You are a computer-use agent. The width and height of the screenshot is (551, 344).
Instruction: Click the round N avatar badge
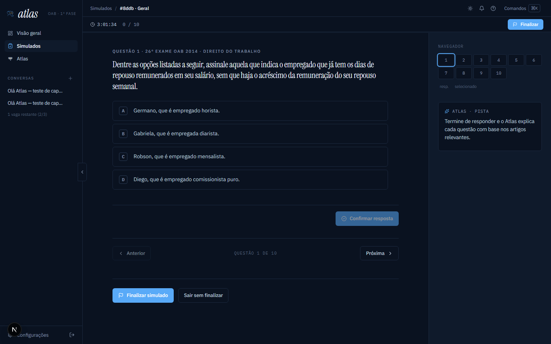[15, 329]
